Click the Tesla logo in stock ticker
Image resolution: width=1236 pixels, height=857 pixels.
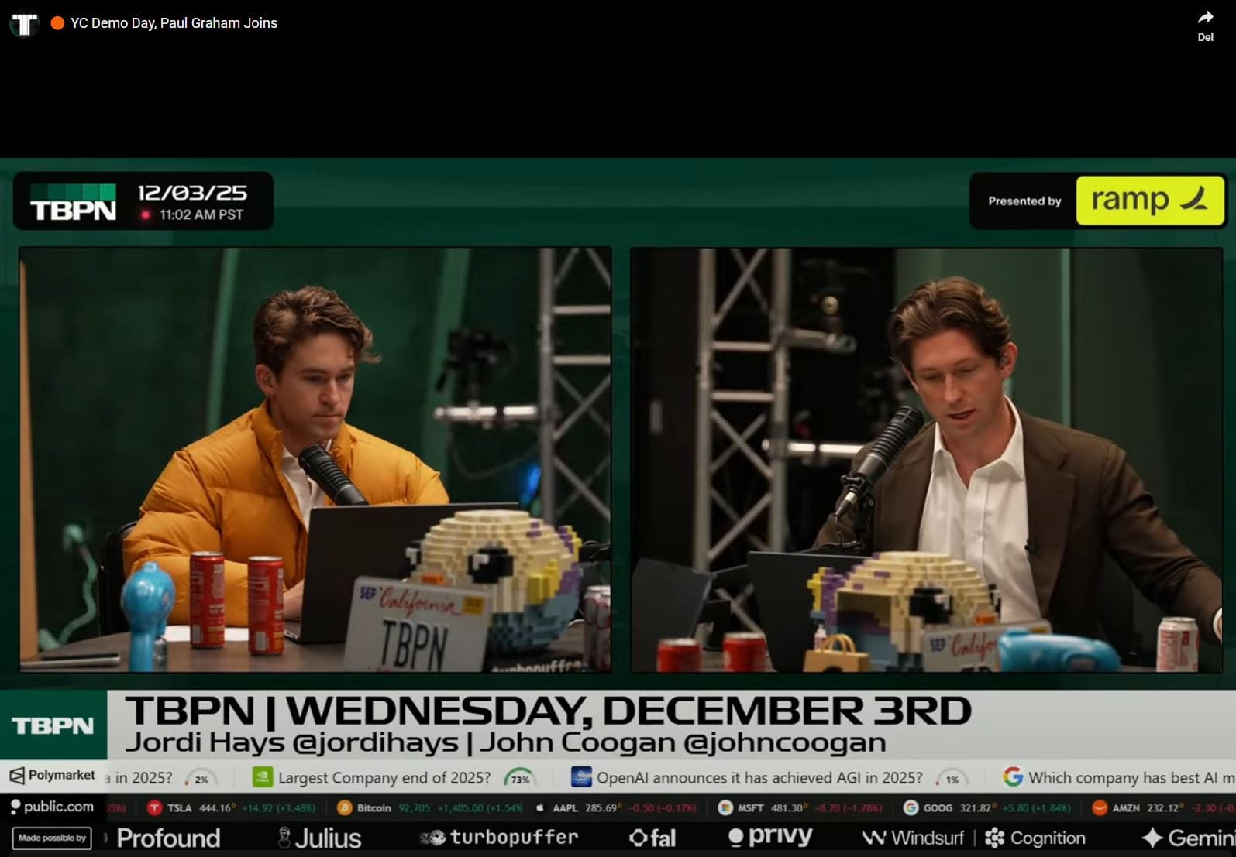[x=154, y=807]
